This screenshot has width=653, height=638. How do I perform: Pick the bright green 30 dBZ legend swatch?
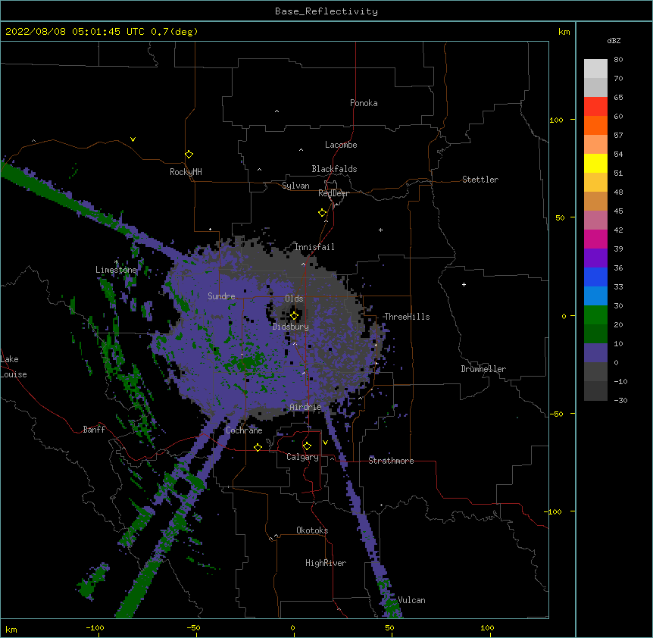click(x=595, y=315)
